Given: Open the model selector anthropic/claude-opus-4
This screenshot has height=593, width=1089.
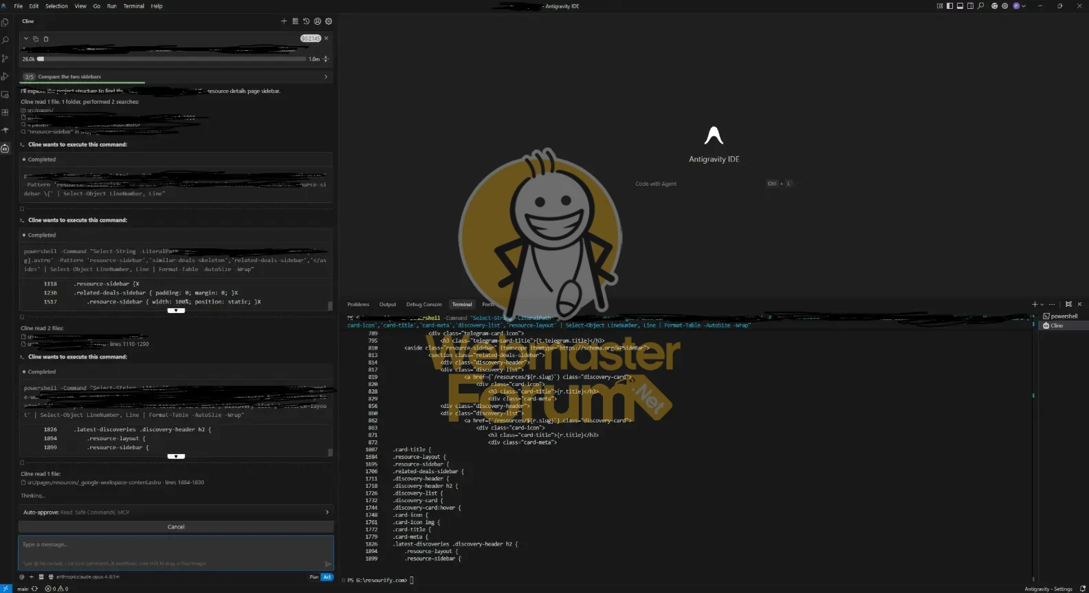Looking at the screenshot, I should (x=87, y=576).
